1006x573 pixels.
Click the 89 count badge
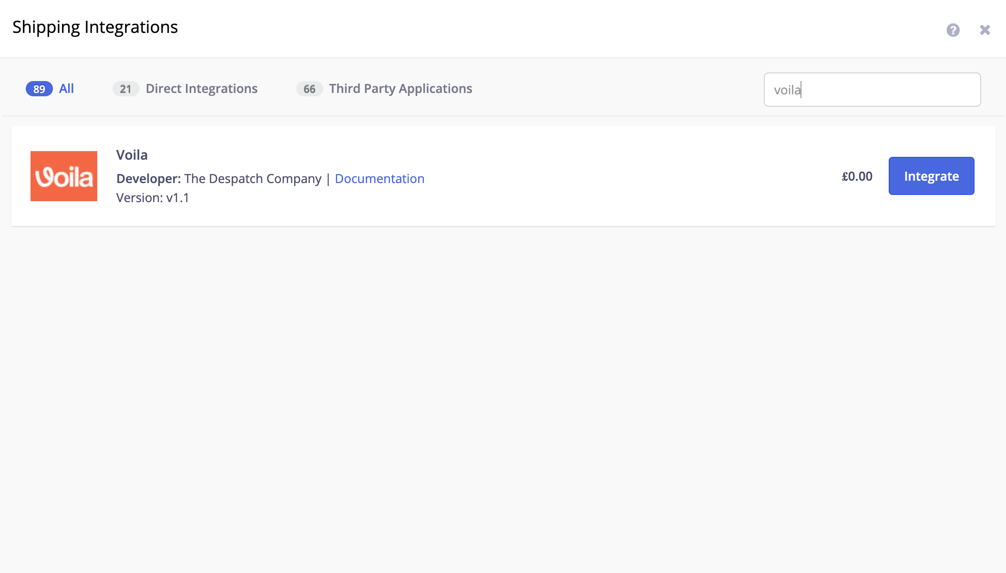[x=39, y=89]
